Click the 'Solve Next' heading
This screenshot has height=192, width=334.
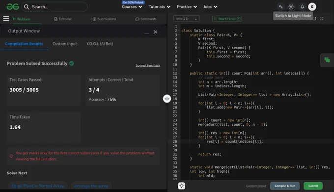[x=17, y=173]
